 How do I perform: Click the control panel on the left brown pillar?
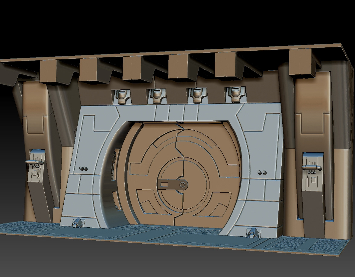pyautogui.click(x=35, y=166)
